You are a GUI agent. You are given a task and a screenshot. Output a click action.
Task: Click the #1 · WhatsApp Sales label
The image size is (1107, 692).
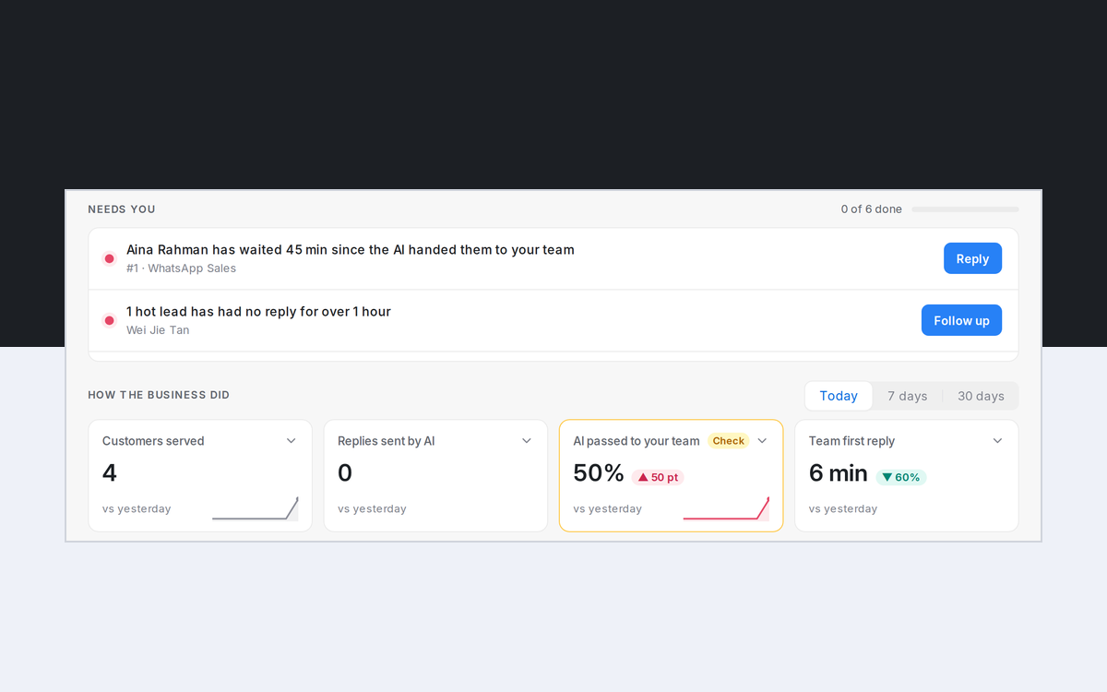click(181, 268)
